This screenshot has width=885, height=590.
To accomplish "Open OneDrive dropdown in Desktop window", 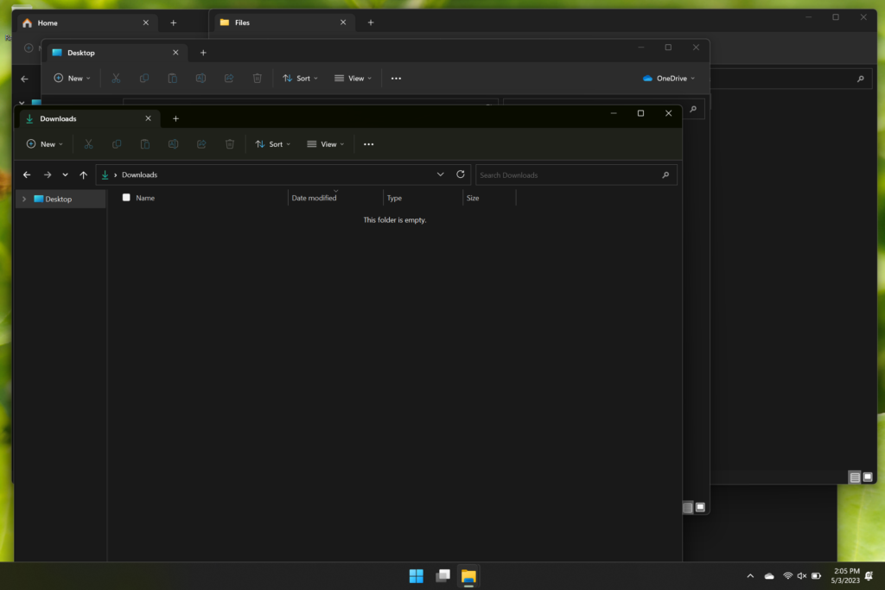I will [669, 79].
